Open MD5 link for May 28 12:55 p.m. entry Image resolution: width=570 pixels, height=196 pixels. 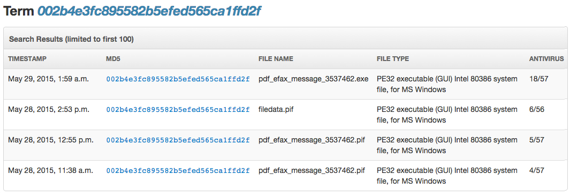178,140
